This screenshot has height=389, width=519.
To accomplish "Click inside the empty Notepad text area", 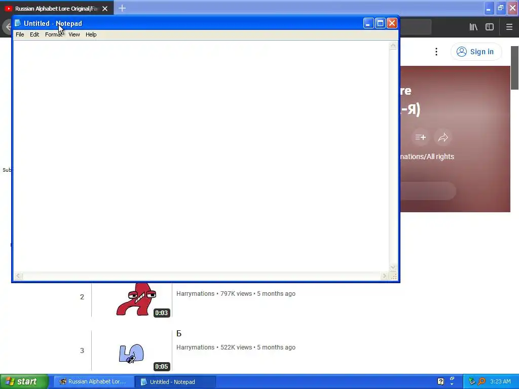I will [x=201, y=156].
